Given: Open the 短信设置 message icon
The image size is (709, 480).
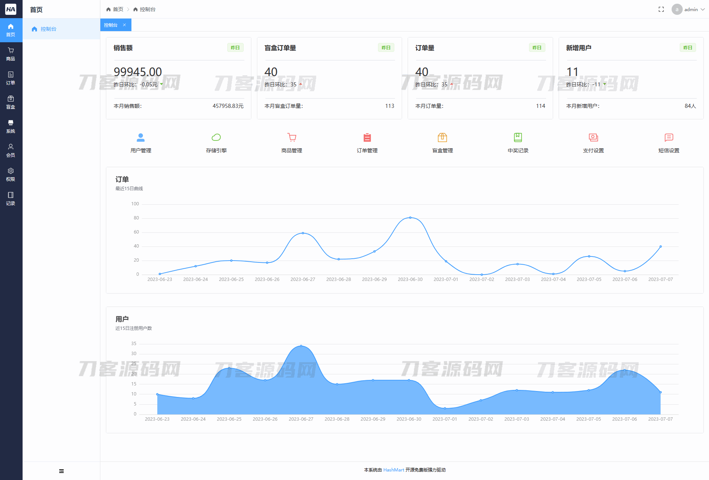Looking at the screenshot, I should tap(669, 138).
